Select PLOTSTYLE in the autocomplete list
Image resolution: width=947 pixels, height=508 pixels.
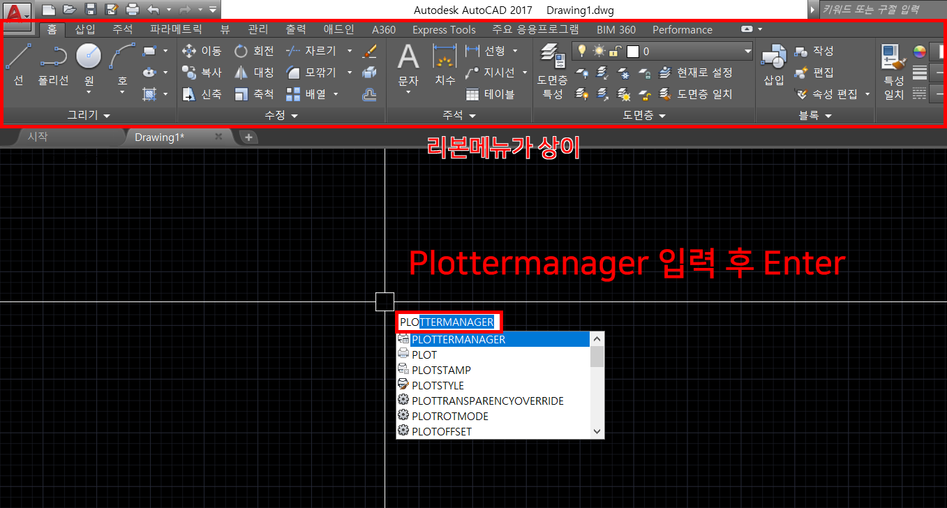(493, 385)
